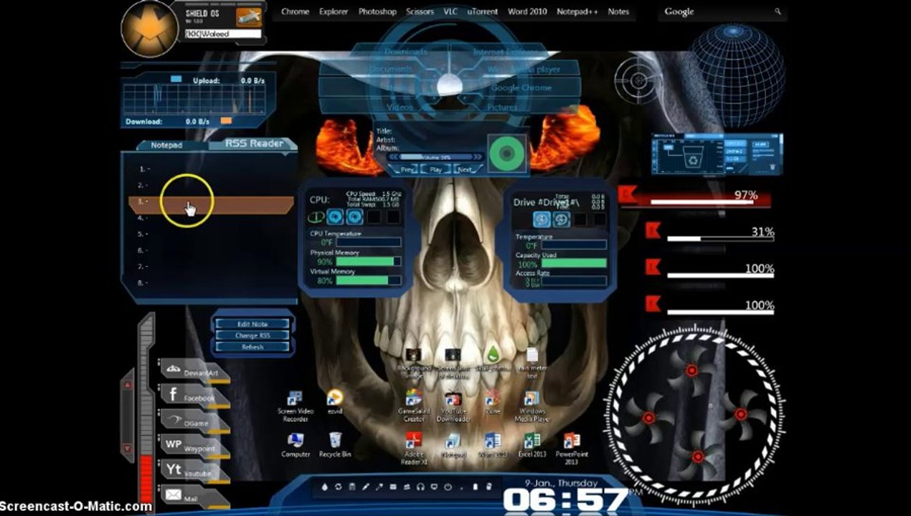Viewport: 911px width, 516px height.
Task: Open Videos in the circular launcher
Action: click(400, 107)
